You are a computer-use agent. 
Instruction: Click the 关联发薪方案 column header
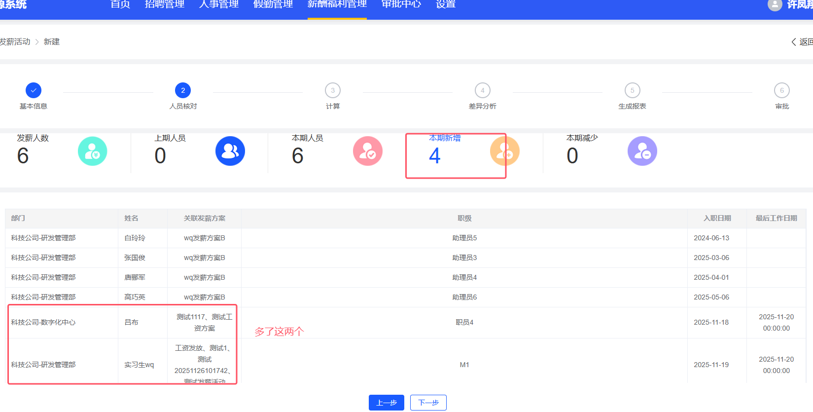[x=205, y=218]
